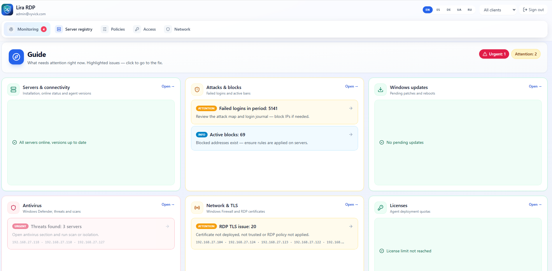Click the Windows updates download icon

pyautogui.click(x=381, y=90)
